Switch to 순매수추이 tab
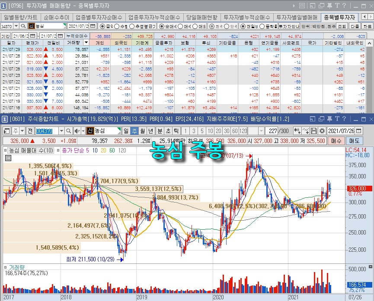 (x=57, y=17)
